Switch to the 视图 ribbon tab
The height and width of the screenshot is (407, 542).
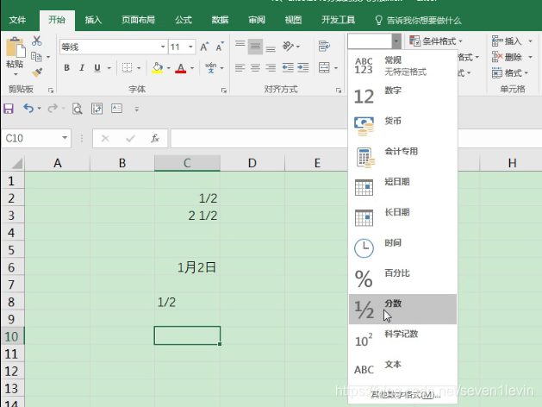tap(293, 20)
